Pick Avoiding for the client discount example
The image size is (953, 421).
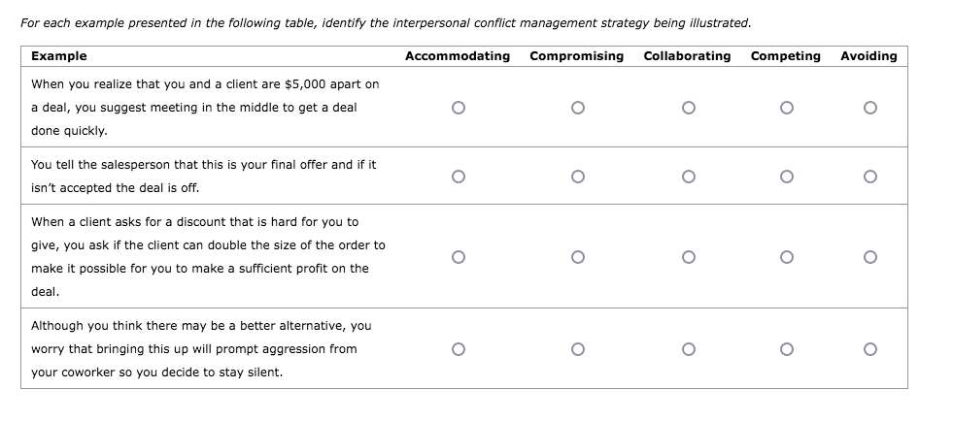868,257
